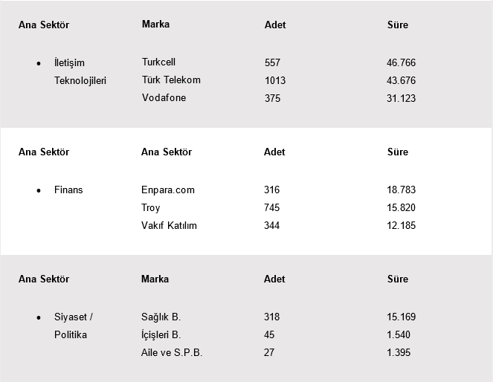Select the İletişim Teknolojileri sector item
Screen dimensions: 493x382
[x=80, y=71]
